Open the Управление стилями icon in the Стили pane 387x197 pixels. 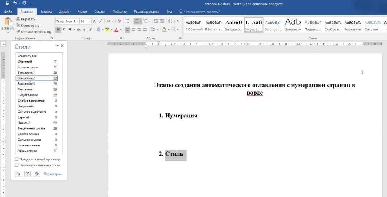(37, 174)
